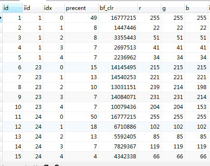Select b cell 41 in row id 4
This screenshot has width=210, height=166.
click(x=196, y=48)
